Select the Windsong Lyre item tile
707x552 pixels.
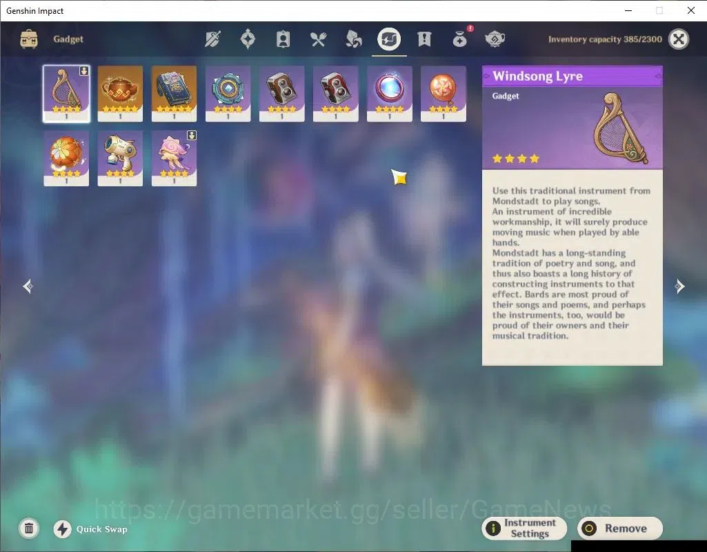point(66,94)
